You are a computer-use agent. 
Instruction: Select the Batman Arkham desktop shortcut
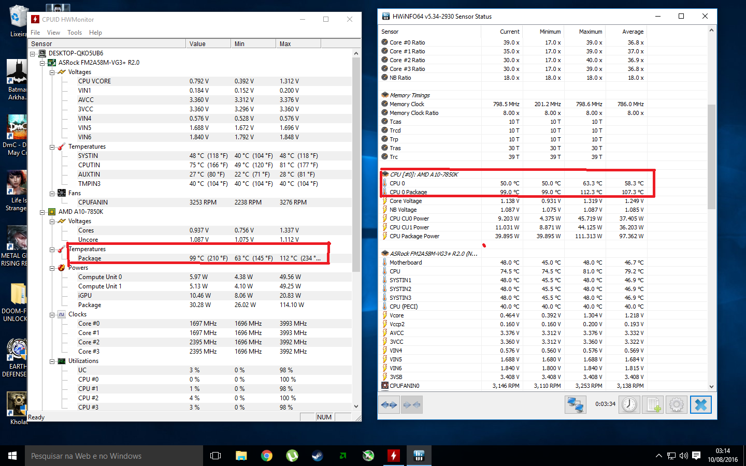coord(17,80)
